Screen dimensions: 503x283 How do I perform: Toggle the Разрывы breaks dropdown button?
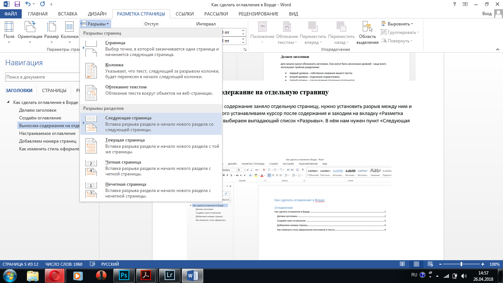click(x=95, y=24)
